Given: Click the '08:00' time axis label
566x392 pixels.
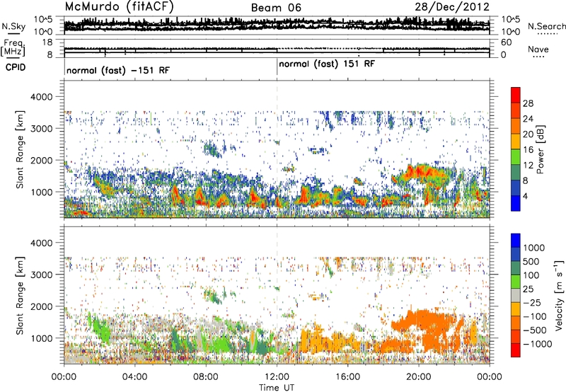Looking at the screenshot, I should [205, 377].
